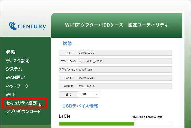Click the WAN IP label cell
The height and width of the screenshot is (128, 191).
69,86
